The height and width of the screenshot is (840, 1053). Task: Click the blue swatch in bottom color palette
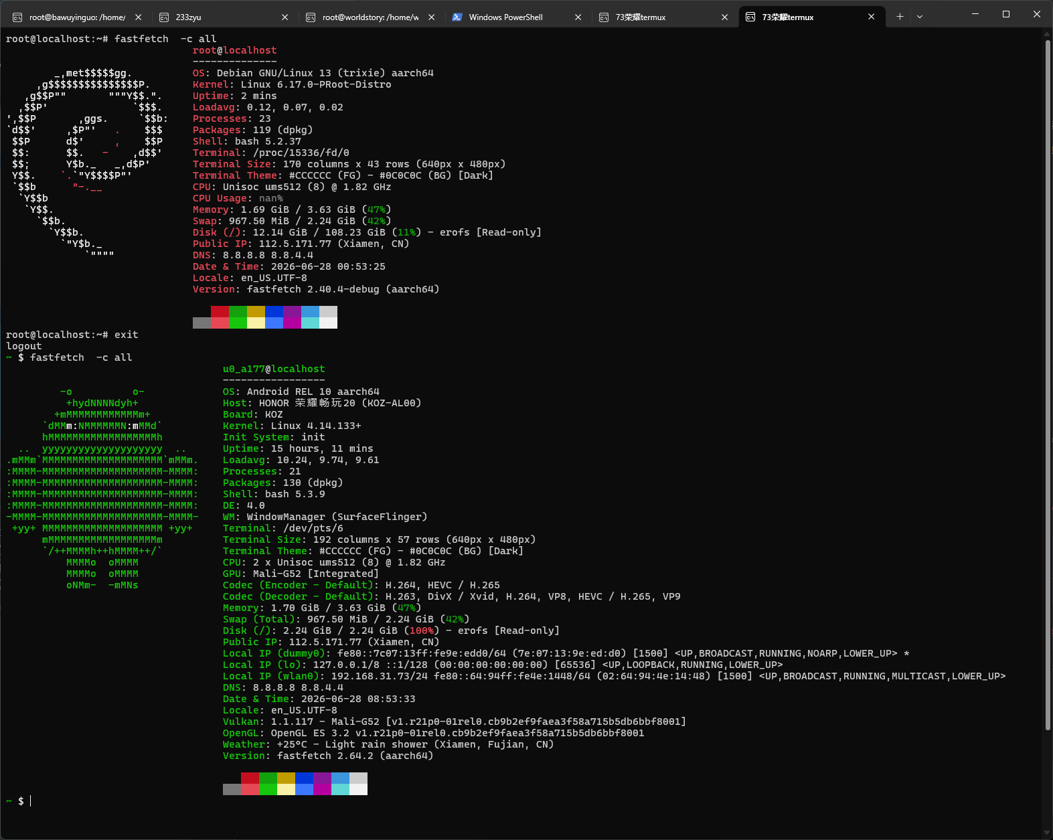[x=304, y=778]
